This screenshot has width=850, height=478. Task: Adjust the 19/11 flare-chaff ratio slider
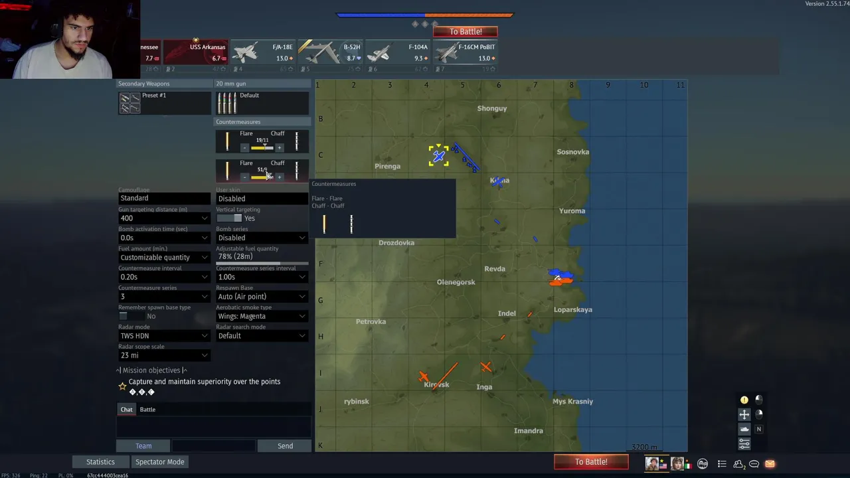[262, 147]
